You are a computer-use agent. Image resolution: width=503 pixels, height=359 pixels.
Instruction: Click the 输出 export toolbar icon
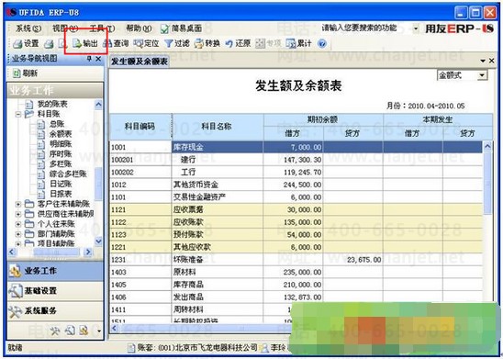(84, 44)
